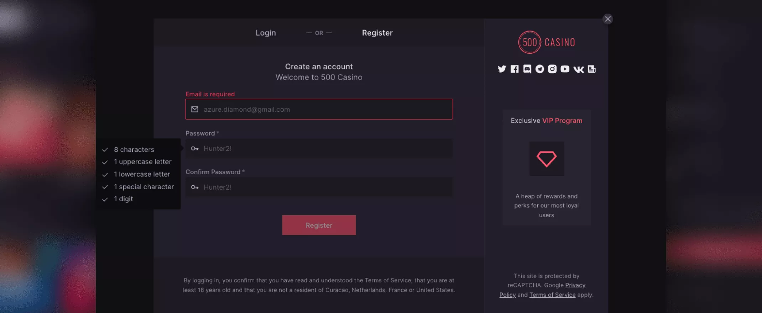Select the Register tab
Screen dimensions: 762x313
tap(377, 33)
